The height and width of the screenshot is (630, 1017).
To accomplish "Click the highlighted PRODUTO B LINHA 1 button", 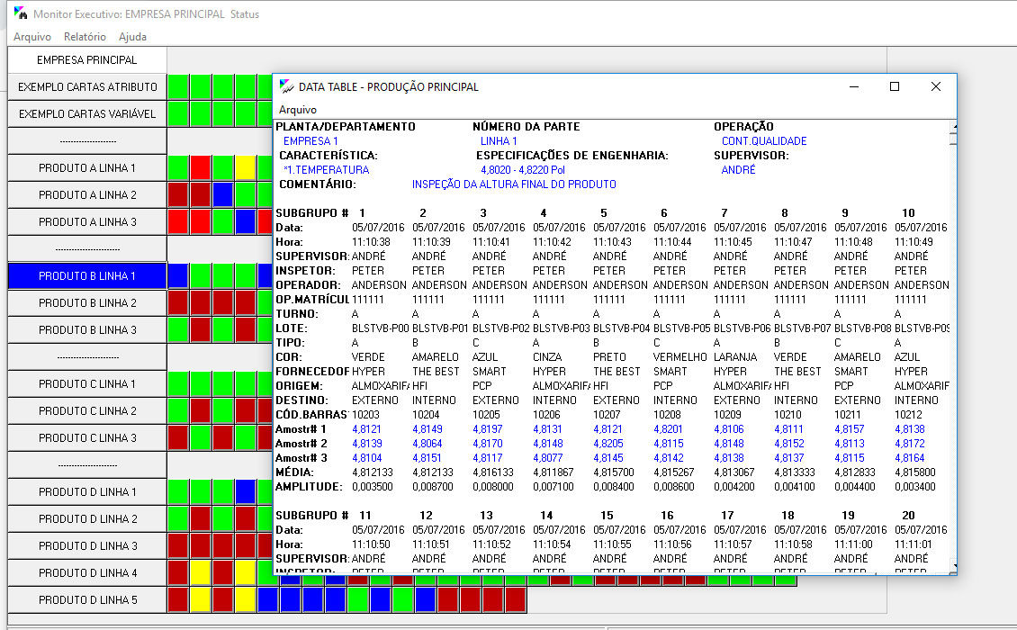I will (87, 276).
